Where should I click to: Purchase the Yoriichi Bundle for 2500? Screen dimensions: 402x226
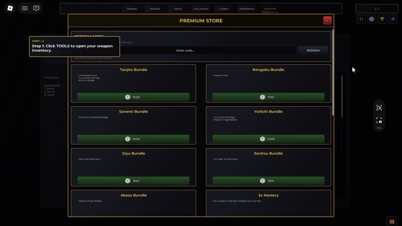point(268,139)
